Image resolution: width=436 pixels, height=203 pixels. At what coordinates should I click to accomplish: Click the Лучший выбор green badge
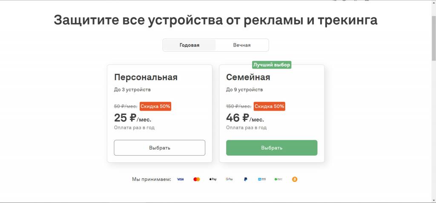[272, 65]
